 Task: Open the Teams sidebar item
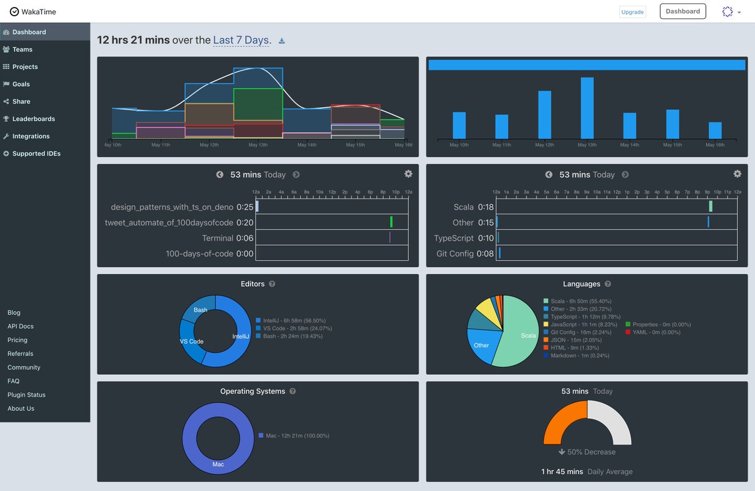[45, 49]
